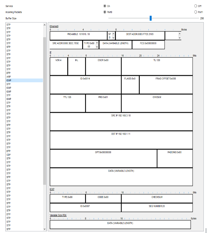Click the VER:4 field
207x233 pixels.
(x=59, y=66)
